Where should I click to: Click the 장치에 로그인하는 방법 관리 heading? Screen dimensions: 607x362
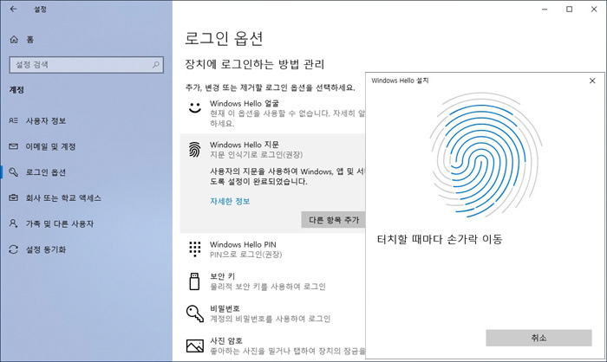[255, 64]
